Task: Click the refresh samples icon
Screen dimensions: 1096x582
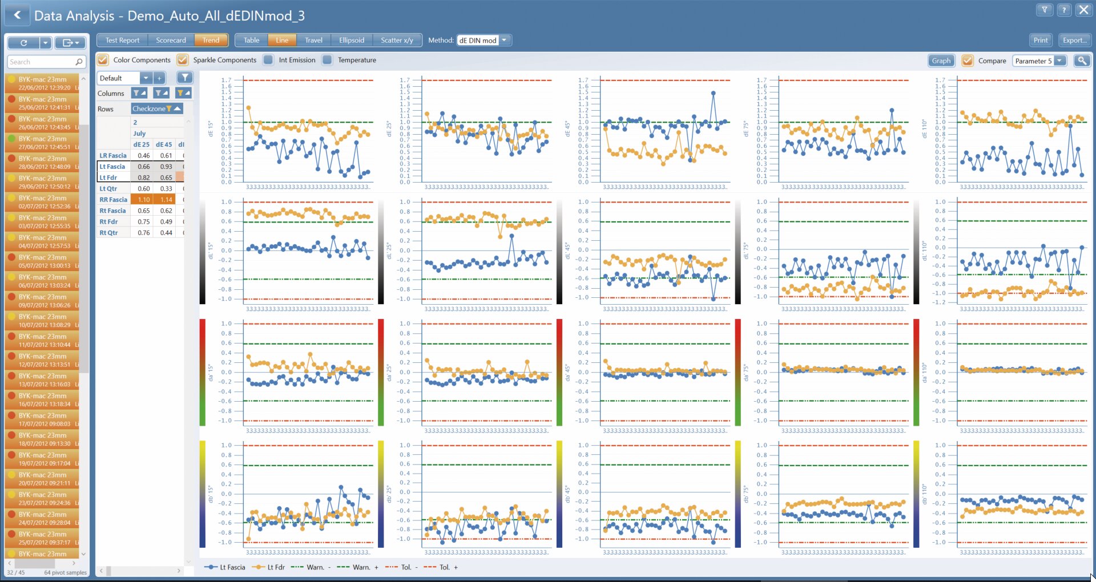Action: click(23, 43)
